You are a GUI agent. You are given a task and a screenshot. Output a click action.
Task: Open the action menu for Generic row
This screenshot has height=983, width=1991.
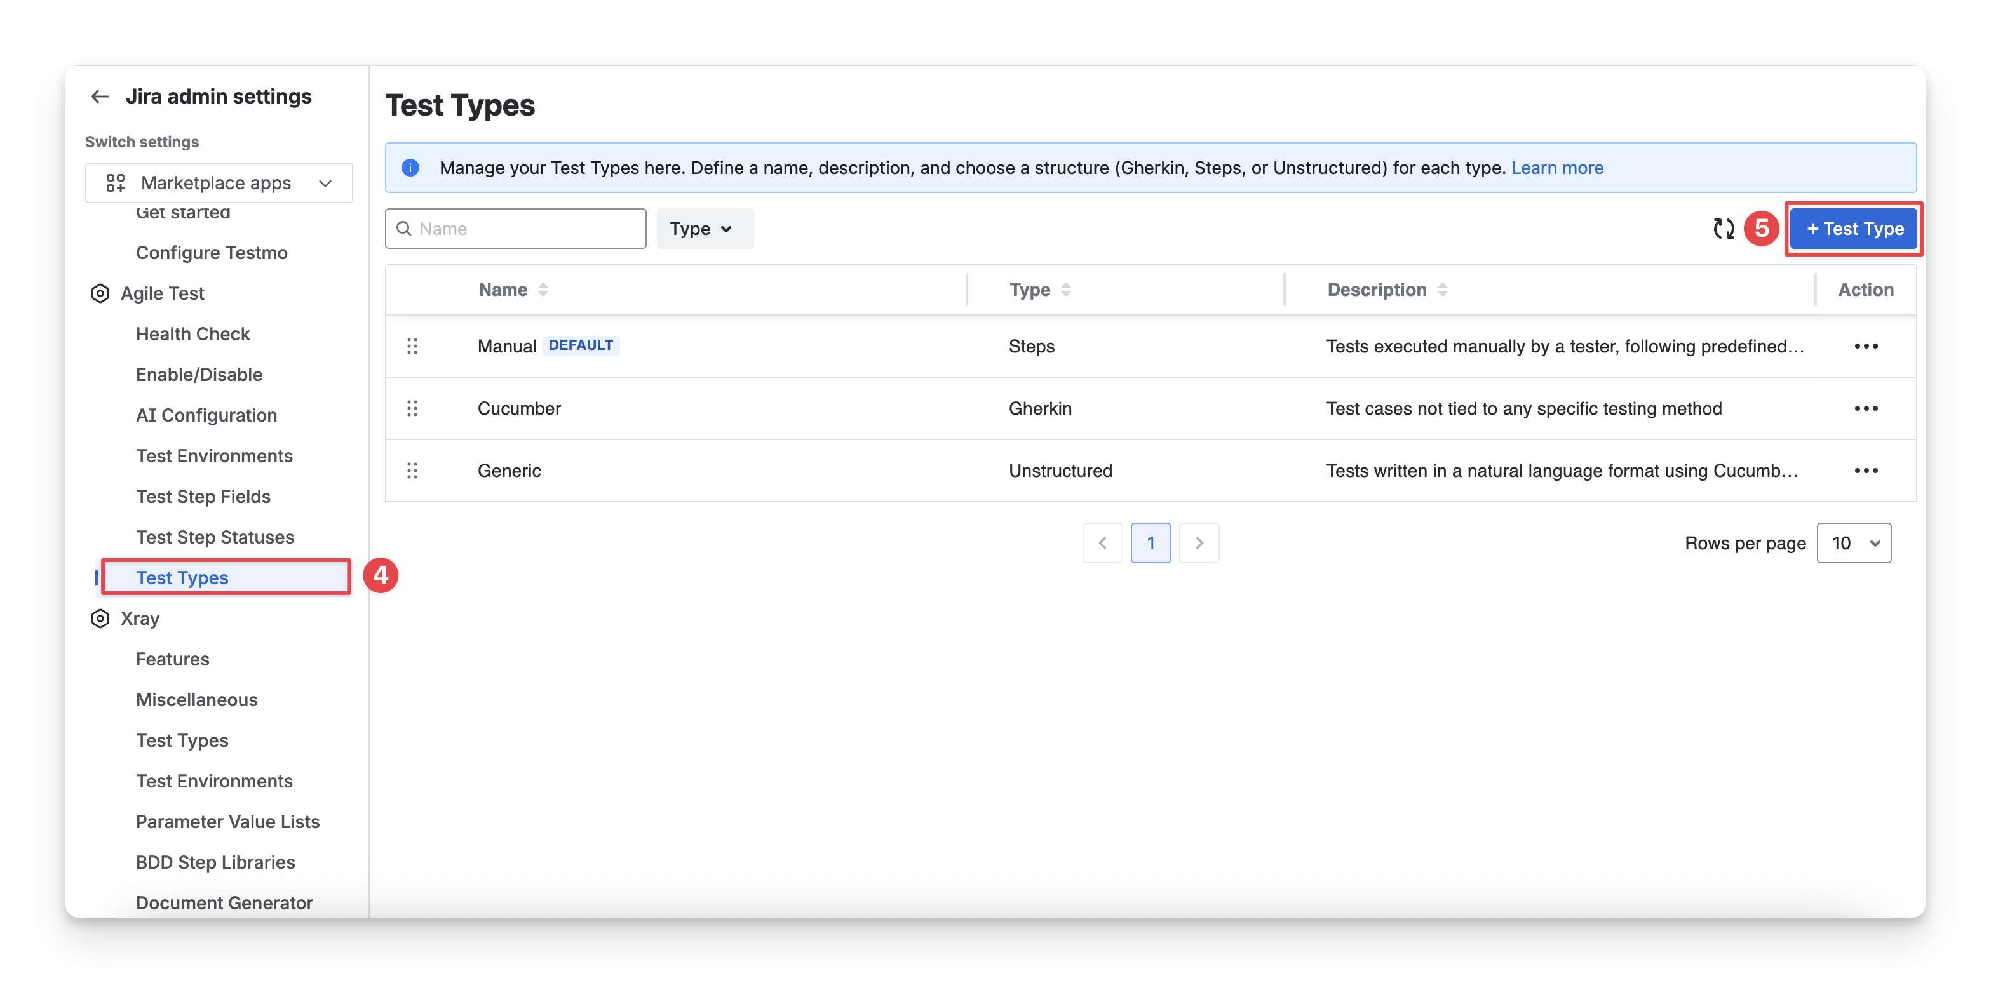point(1865,471)
